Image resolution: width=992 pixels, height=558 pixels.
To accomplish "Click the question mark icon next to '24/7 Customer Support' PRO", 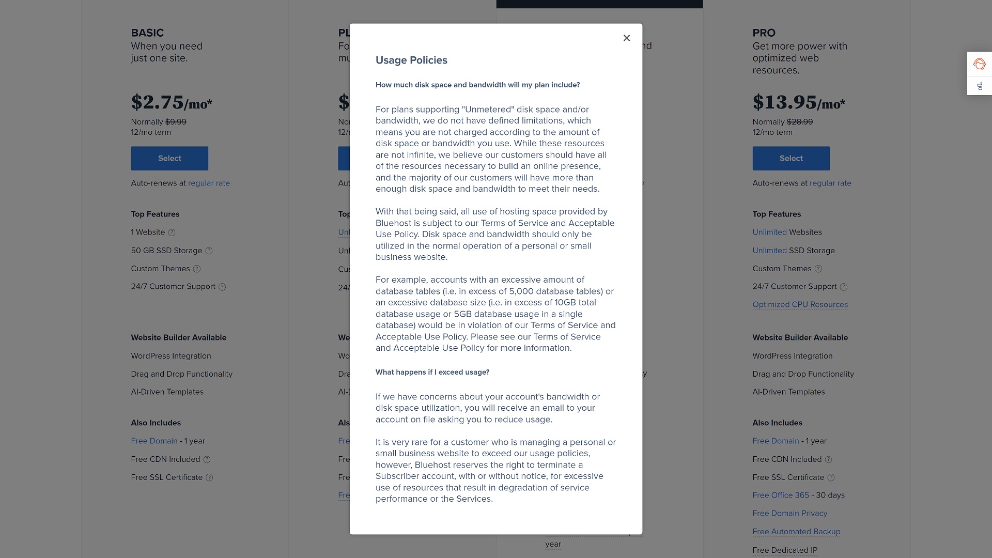I will [844, 286].
